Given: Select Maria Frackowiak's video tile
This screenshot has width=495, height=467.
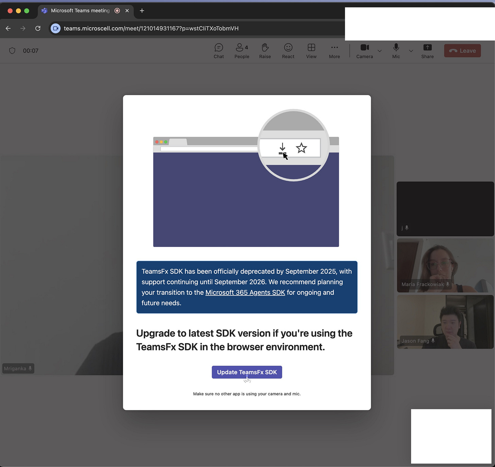Looking at the screenshot, I should 445,265.
